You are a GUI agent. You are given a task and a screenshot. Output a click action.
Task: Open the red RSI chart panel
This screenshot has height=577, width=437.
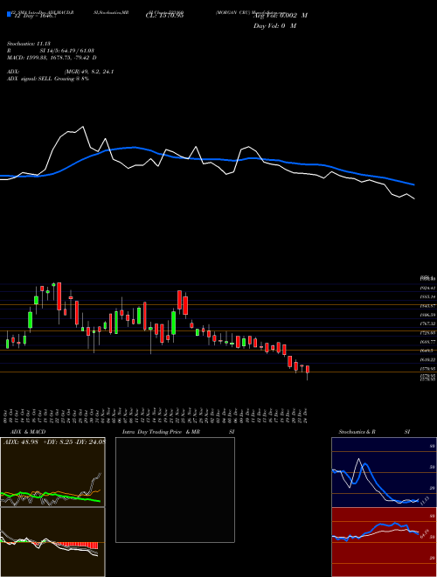[384, 542]
